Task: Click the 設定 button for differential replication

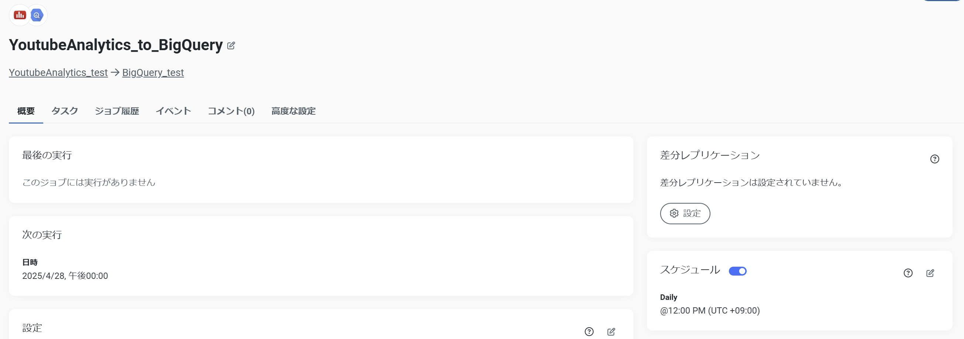Action: tap(685, 214)
